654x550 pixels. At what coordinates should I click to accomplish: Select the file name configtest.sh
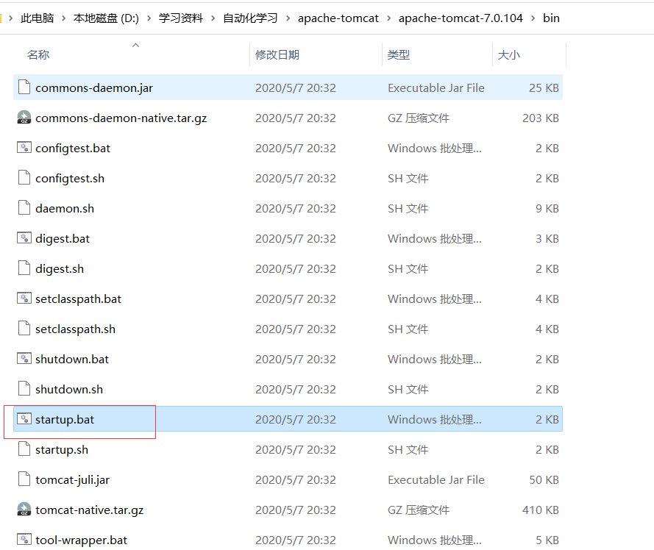click(70, 178)
